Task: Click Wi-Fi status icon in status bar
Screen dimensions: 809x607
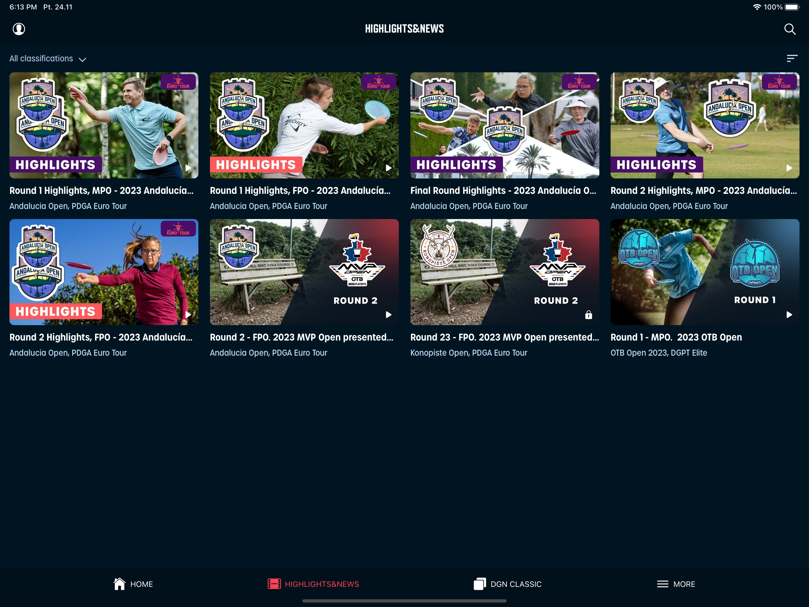Action: point(757,7)
